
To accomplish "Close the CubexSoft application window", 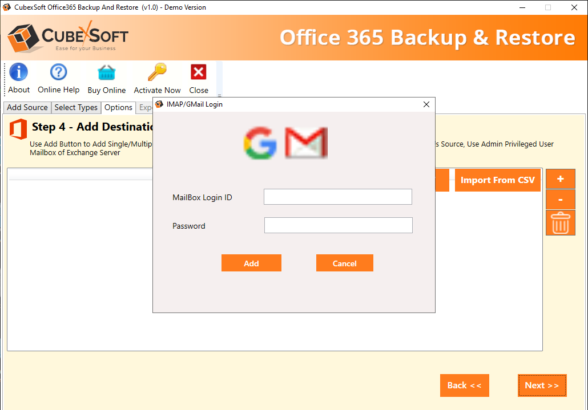I will pos(574,7).
